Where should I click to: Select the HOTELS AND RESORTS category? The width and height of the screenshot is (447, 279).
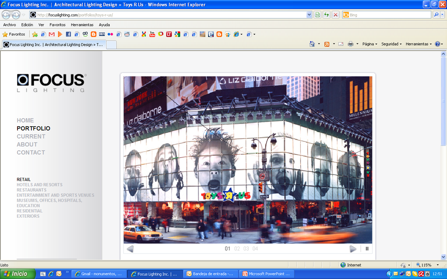pos(40,185)
